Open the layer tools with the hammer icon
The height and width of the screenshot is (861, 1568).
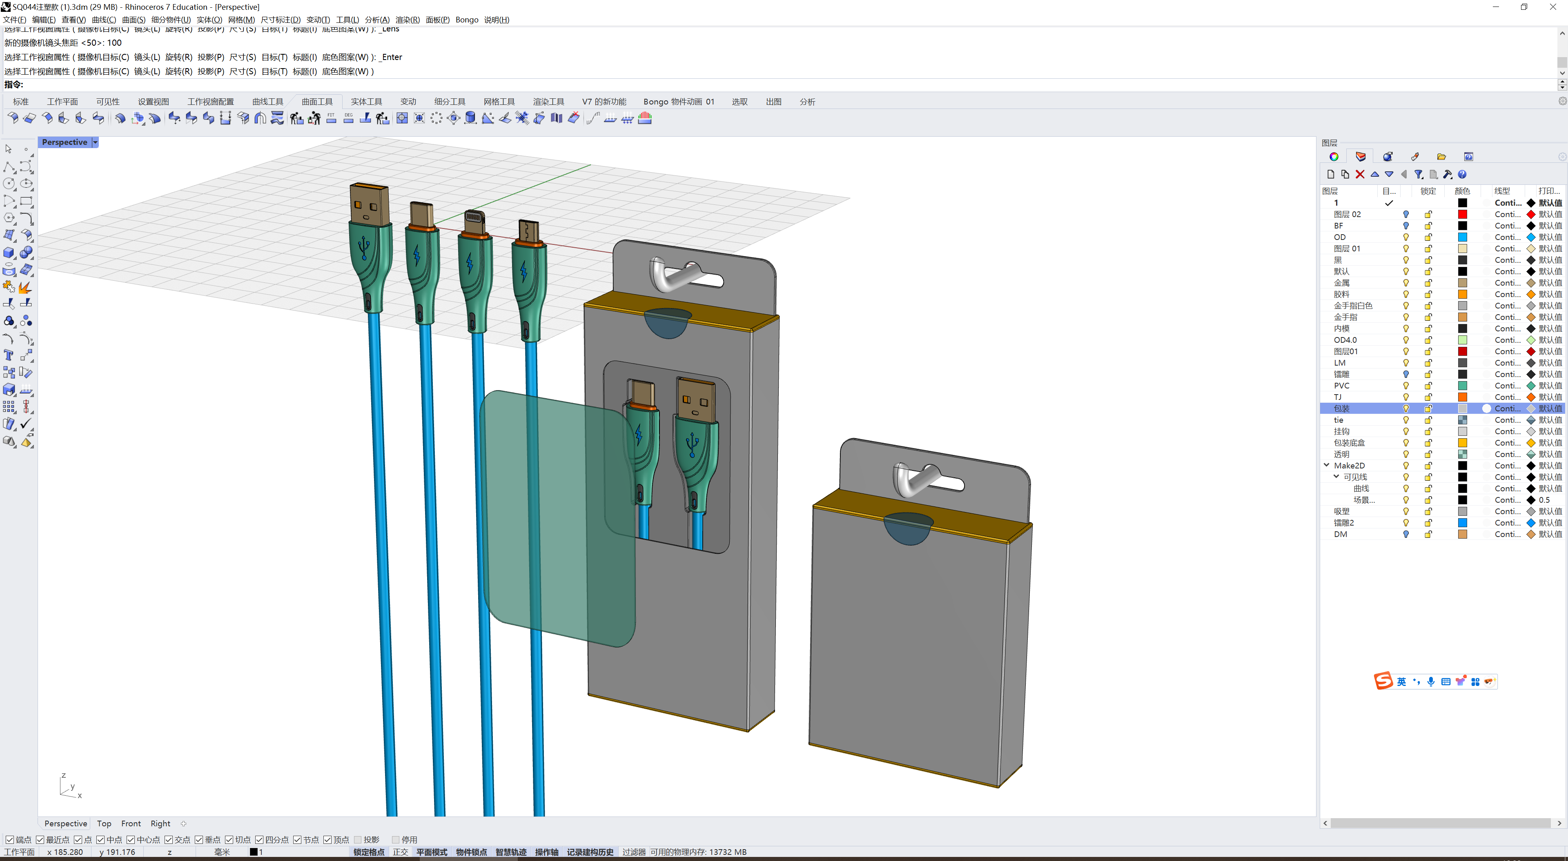pyautogui.click(x=1448, y=175)
